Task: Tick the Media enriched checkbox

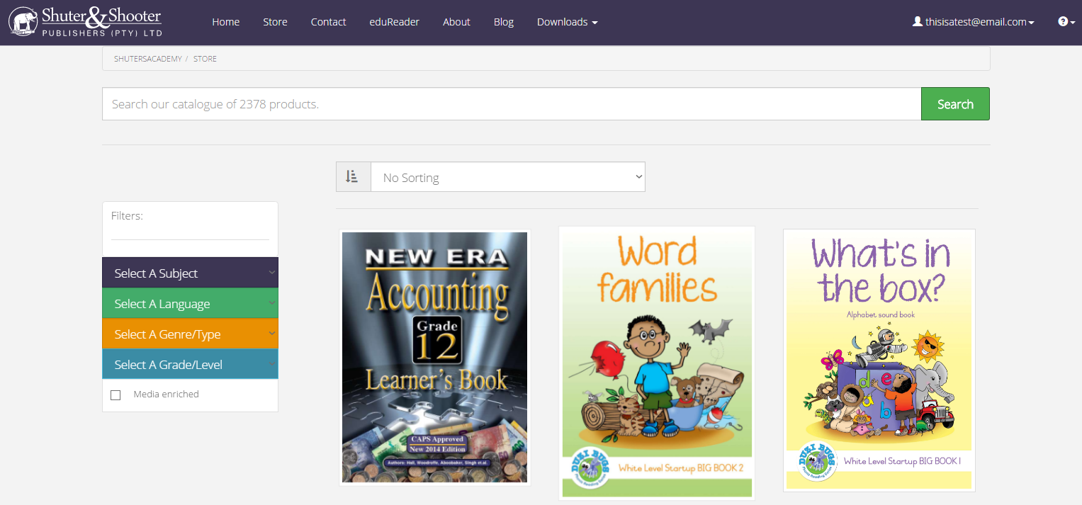Action: tap(116, 395)
